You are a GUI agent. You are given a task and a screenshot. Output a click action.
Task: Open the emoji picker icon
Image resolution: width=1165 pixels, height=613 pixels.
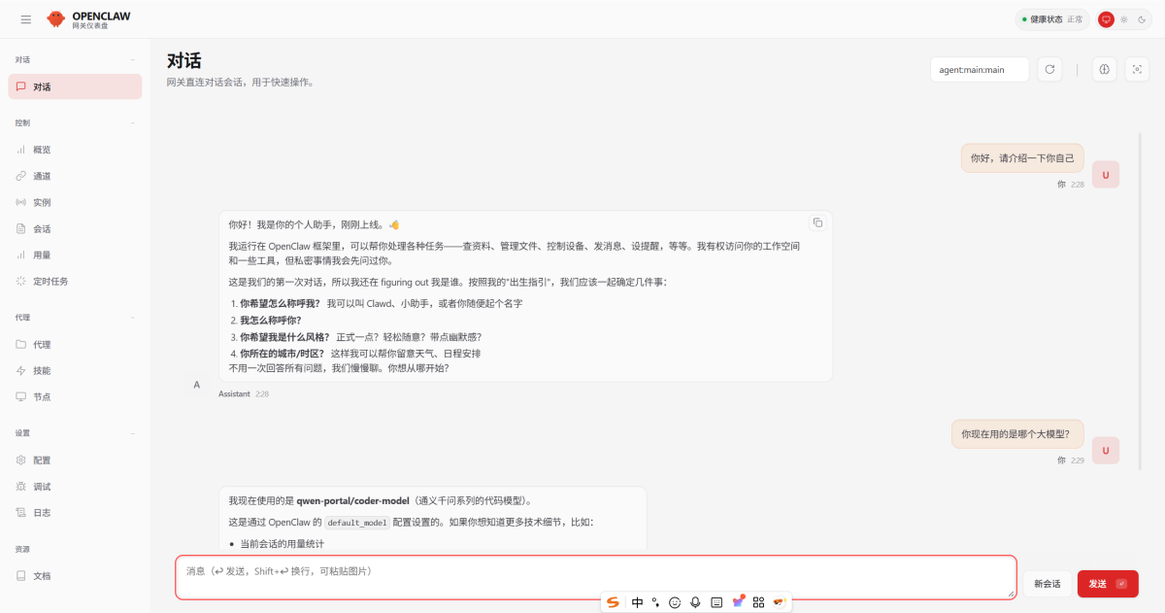coord(675,601)
